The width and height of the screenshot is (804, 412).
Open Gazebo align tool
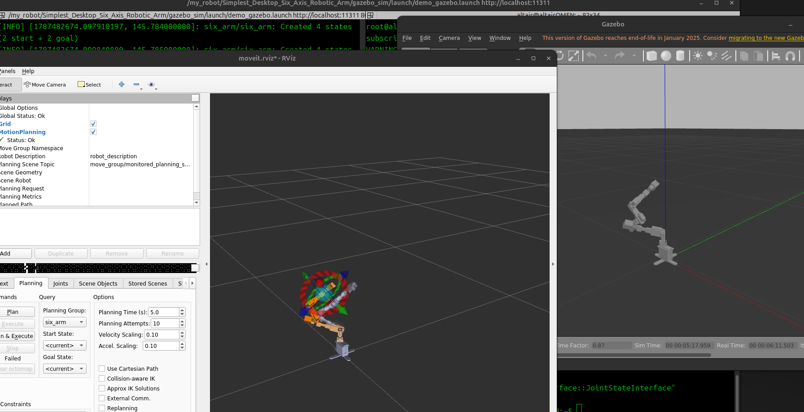[776, 56]
